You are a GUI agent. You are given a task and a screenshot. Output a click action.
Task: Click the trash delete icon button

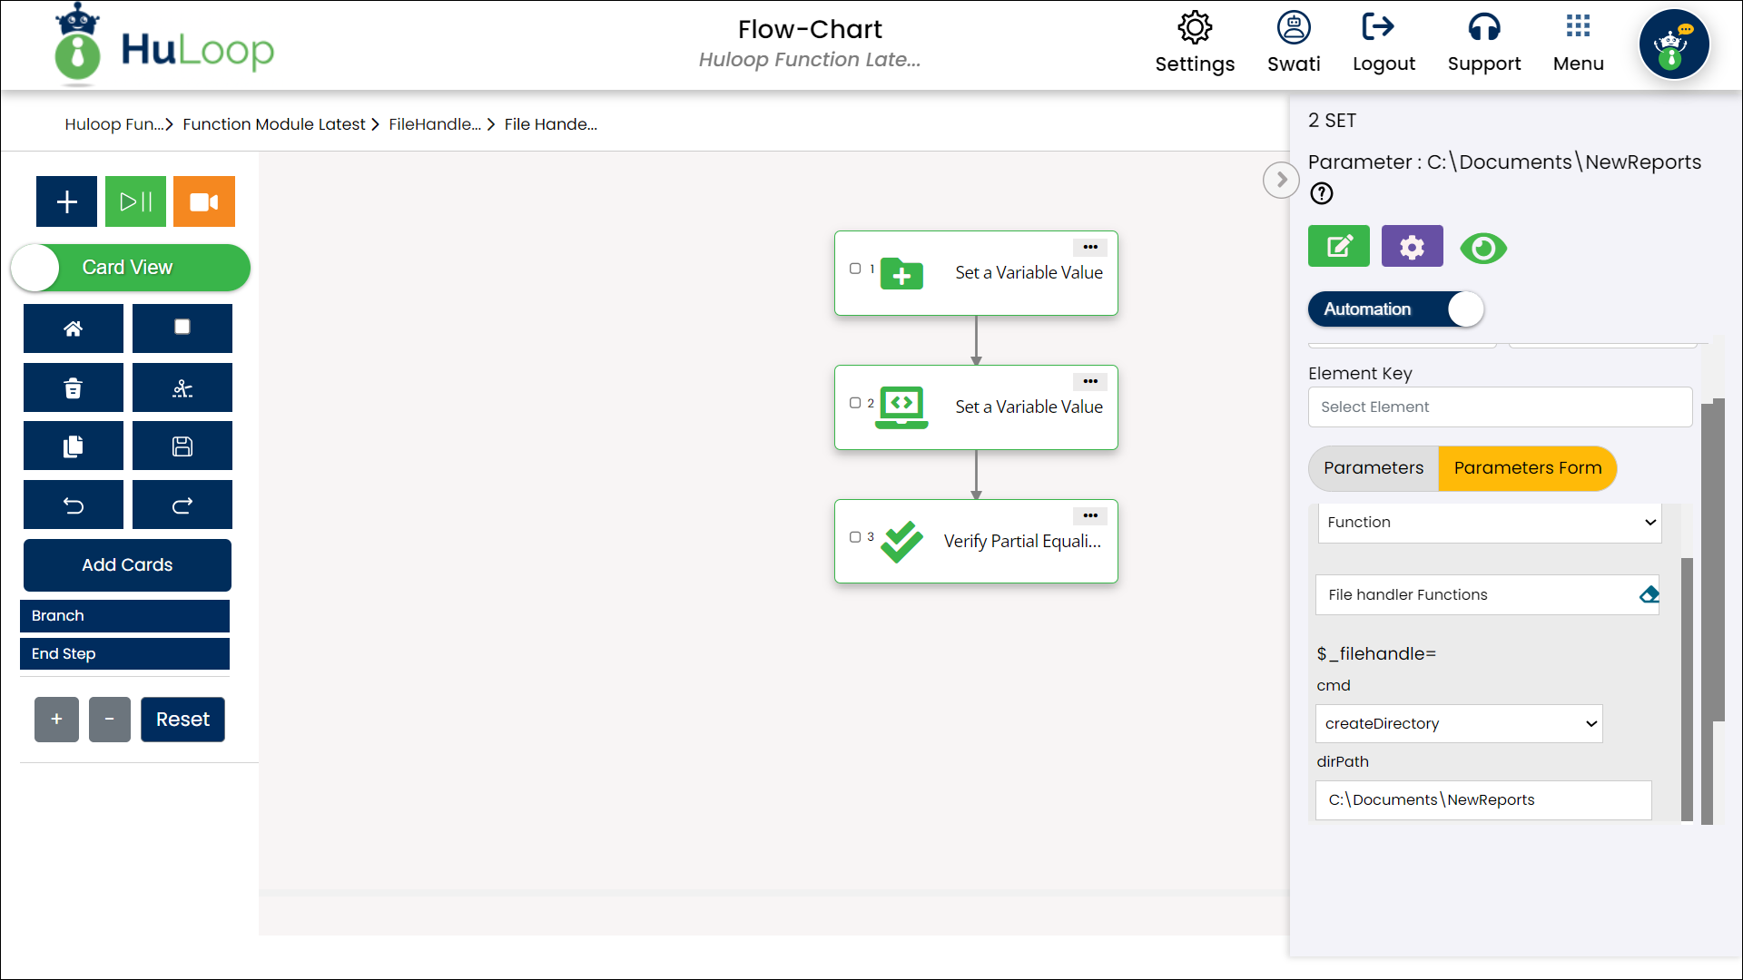pos(74,388)
